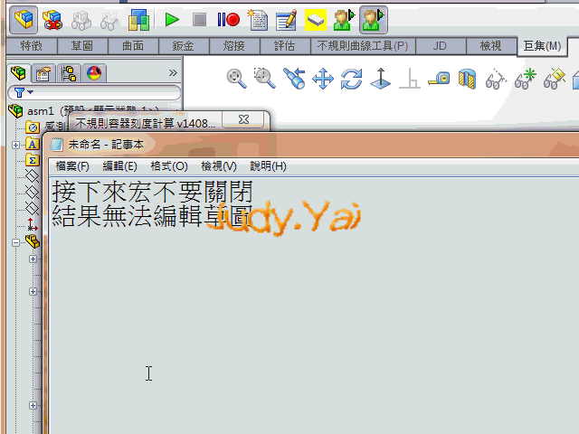
Task: Collapse the yellow component tree node
Action: 15,242
